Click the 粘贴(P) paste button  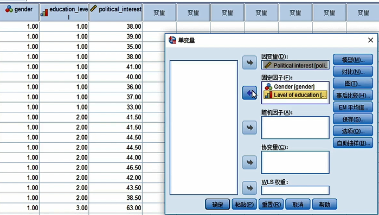pyautogui.click(x=245, y=204)
